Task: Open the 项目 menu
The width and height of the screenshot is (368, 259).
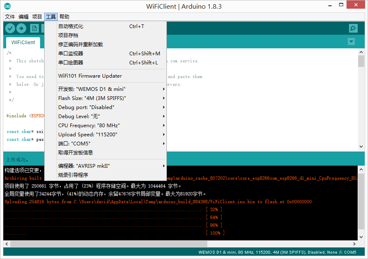Action: coord(37,17)
